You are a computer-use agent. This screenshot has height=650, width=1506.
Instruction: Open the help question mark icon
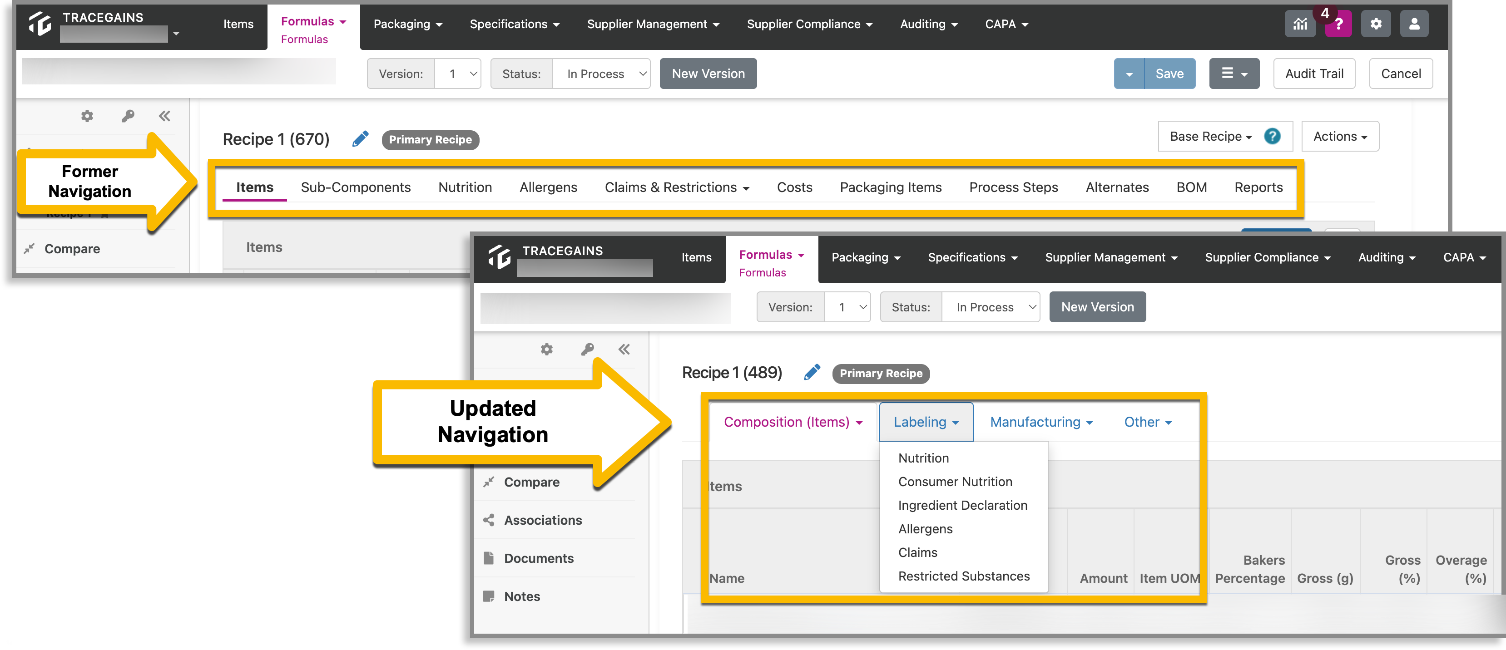coord(1338,24)
